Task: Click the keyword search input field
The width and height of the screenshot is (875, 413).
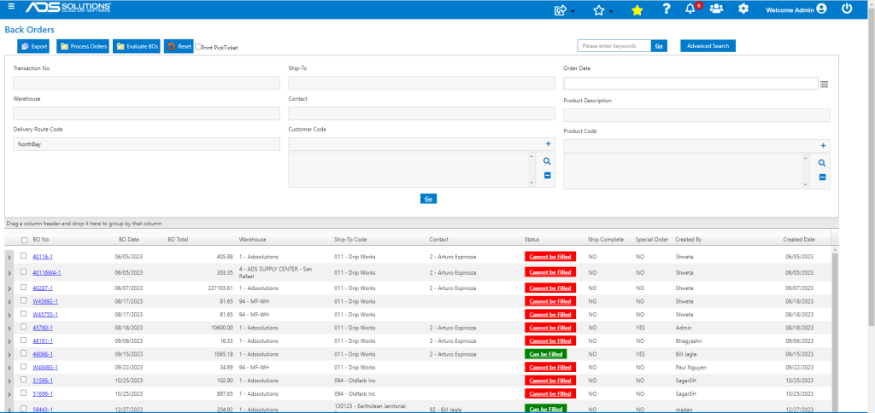Action: (614, 46)
